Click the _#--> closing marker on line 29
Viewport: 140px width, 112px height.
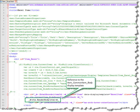pos(12,92)
